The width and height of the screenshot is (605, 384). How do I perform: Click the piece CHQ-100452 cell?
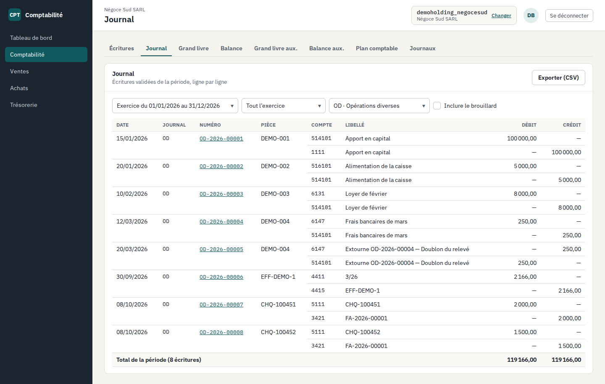click(x=278, y=332)
